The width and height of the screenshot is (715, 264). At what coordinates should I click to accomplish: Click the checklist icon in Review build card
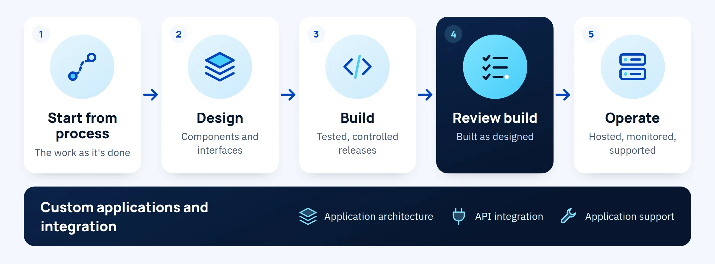point(495,68)
